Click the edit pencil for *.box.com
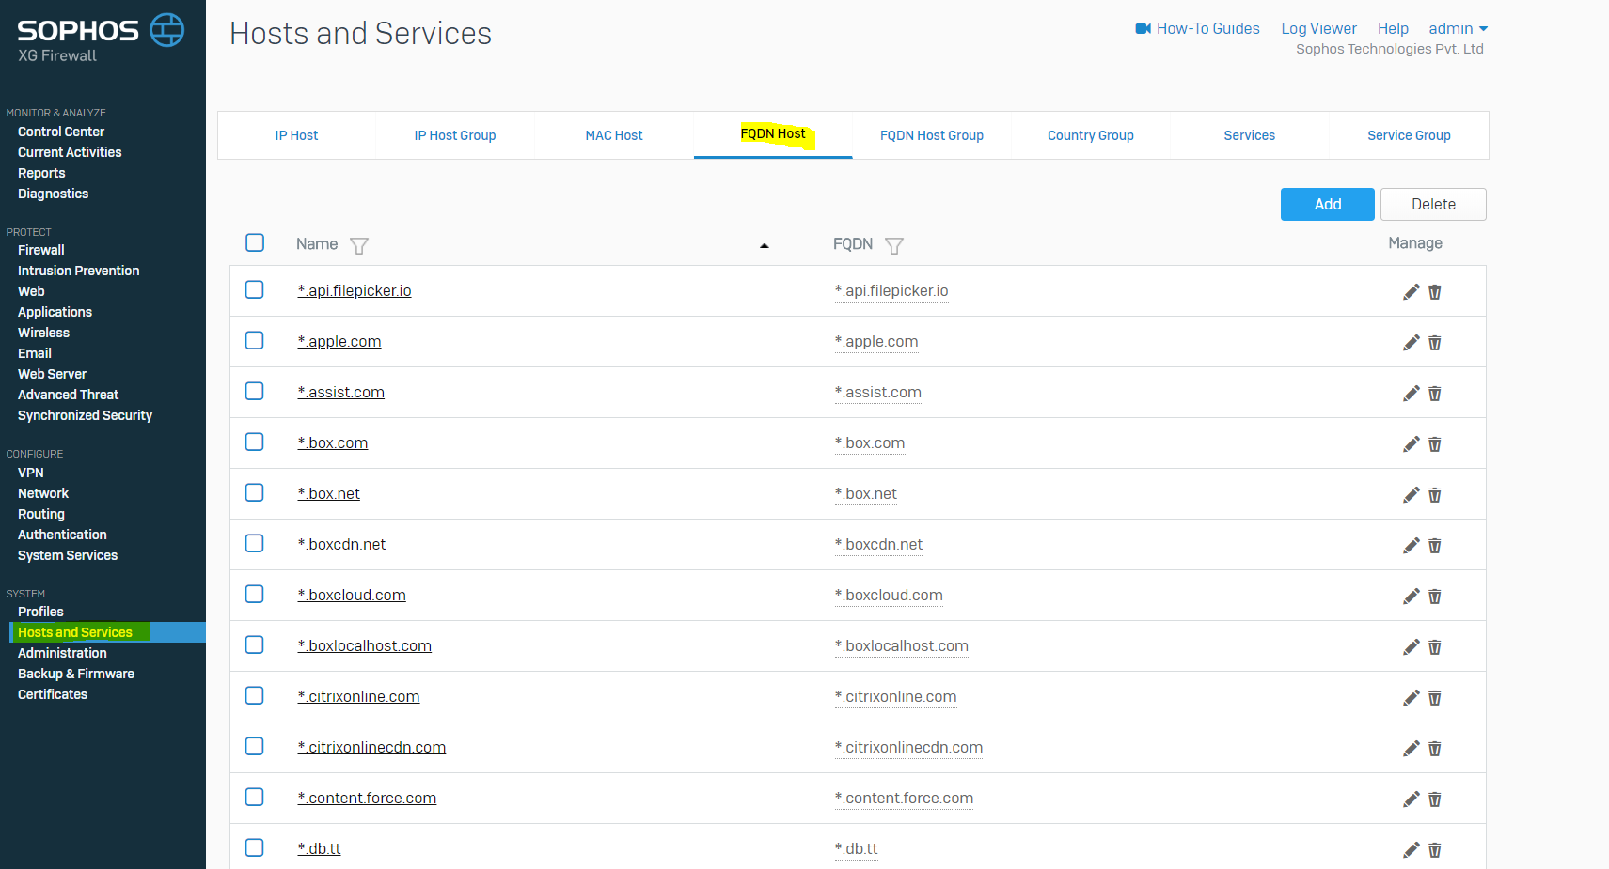The image size is (1609, 869). (1411, 444)
